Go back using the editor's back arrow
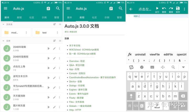189x112 pixels. [x=131, y=9]
